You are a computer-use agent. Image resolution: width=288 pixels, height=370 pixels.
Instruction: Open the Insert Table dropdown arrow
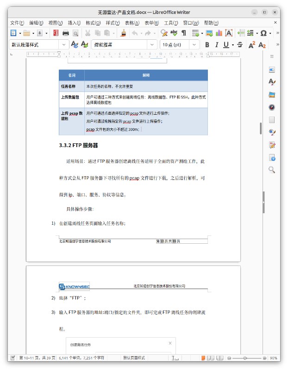coord(202,33)
